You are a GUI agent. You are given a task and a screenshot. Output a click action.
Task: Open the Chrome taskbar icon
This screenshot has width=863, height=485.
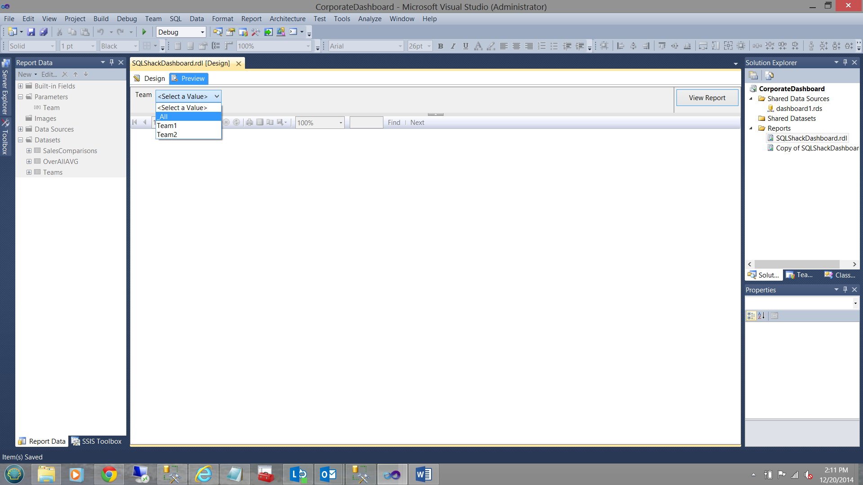tap(109, 474)
